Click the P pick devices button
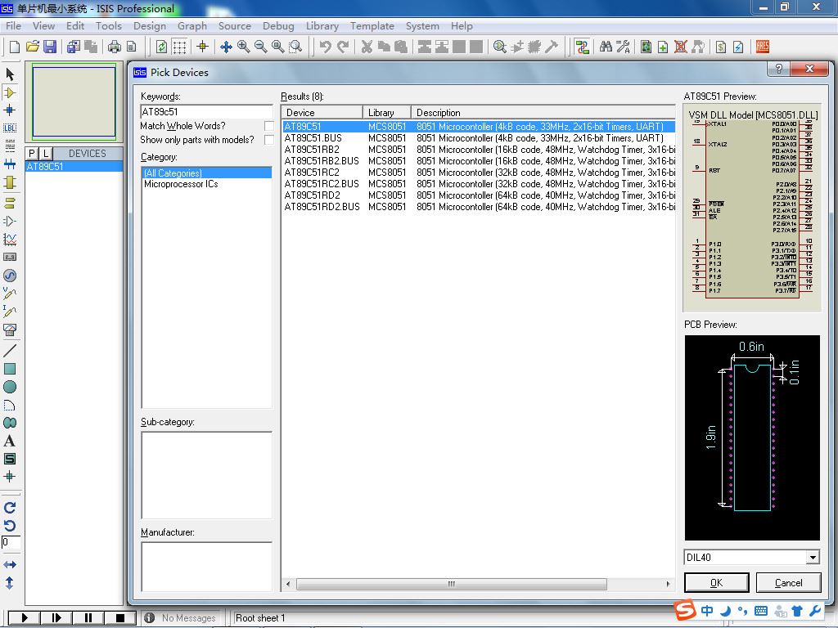Image resolution: width=838 pixels, height=628 pixels. click(x=32, y=153)
